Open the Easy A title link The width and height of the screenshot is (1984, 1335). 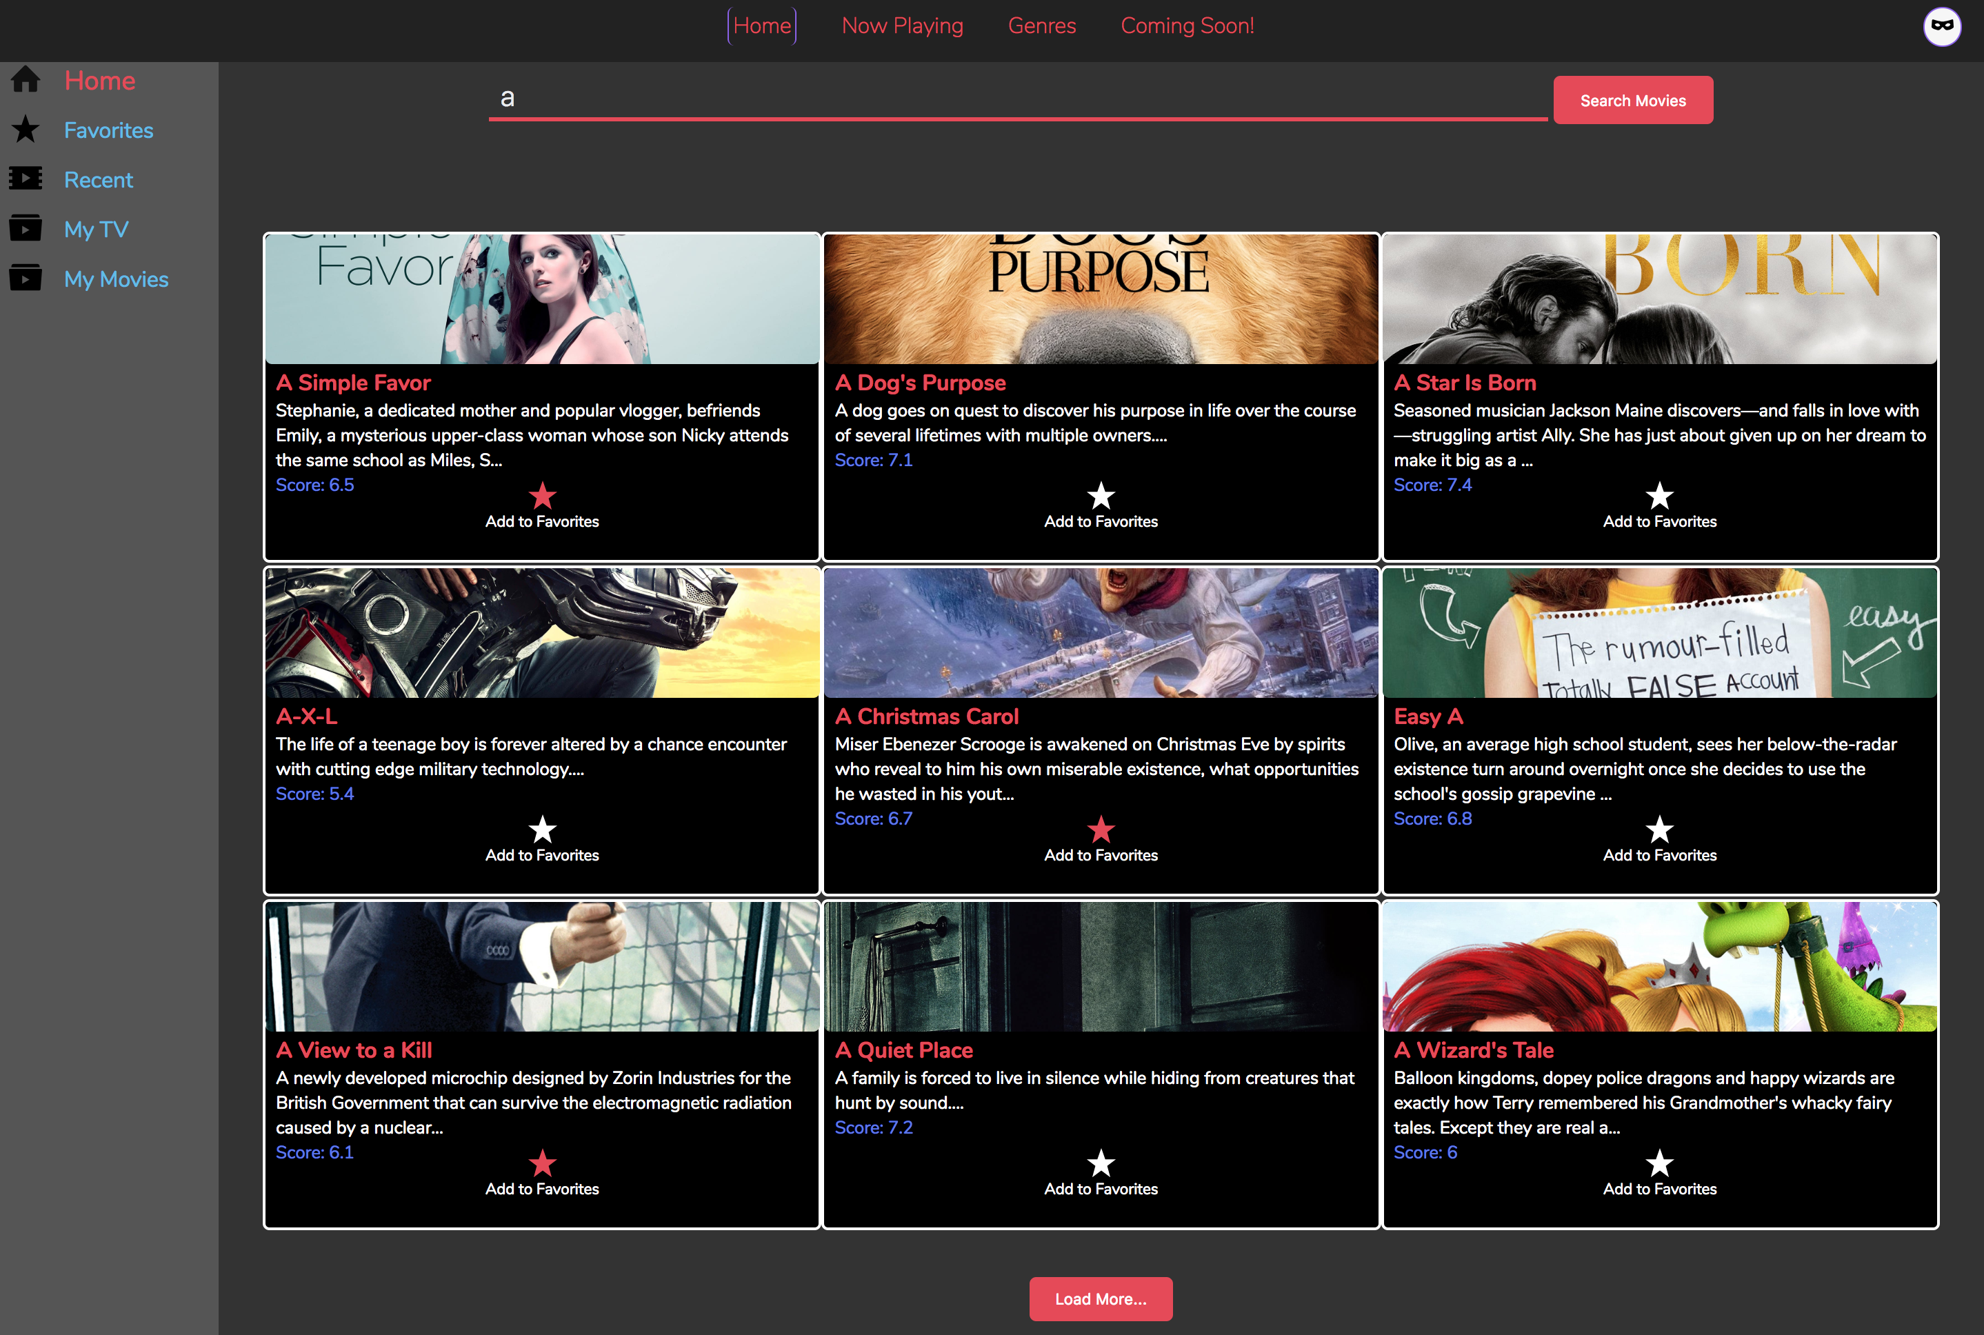click(1428, 716)
